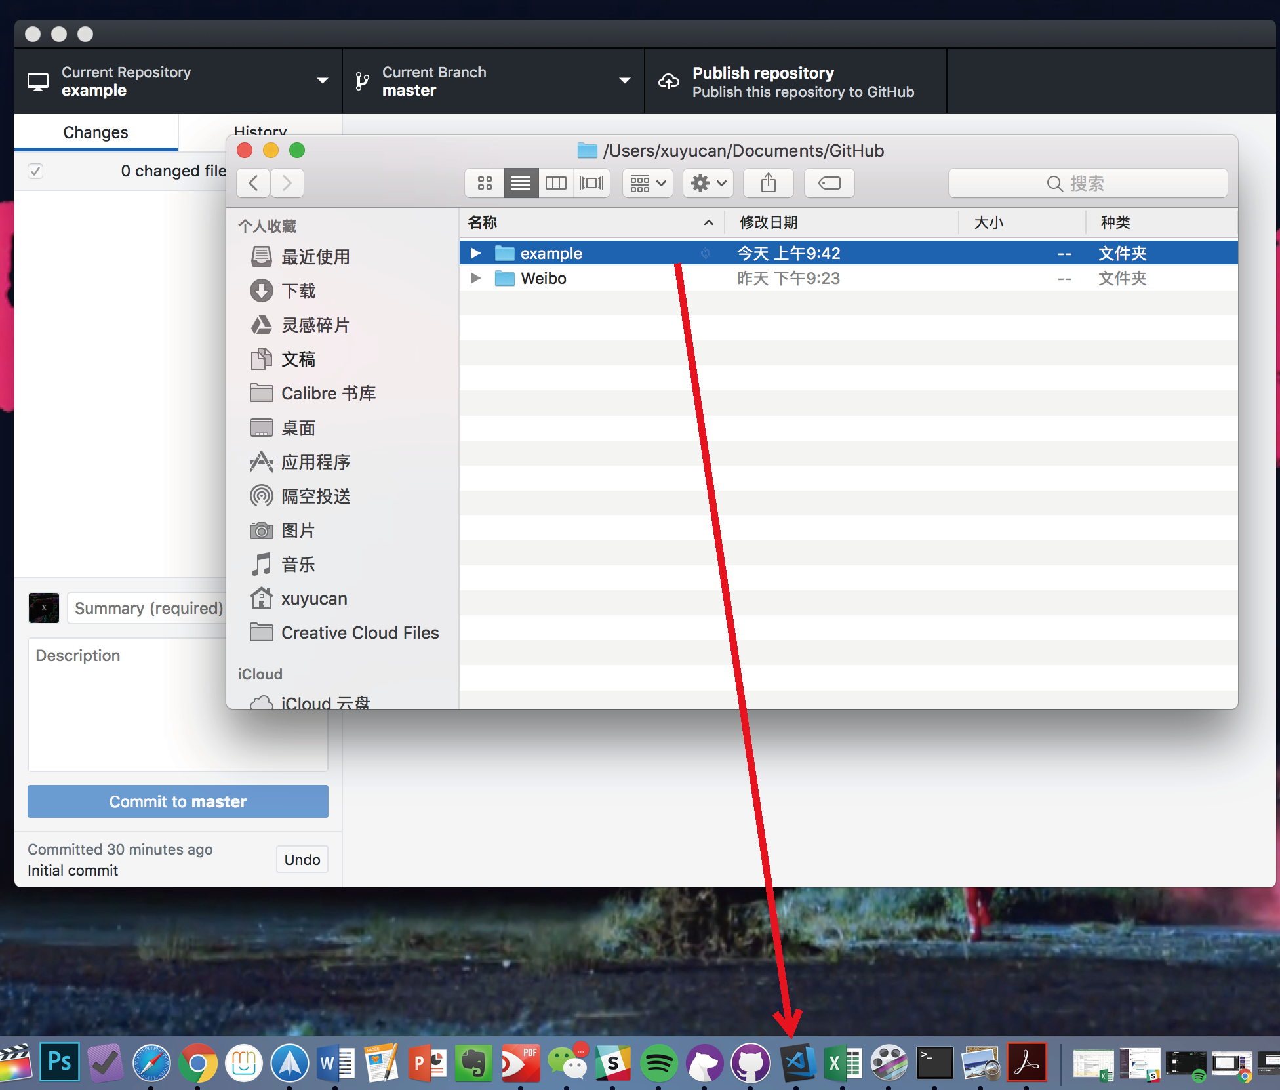Expand the example folder disclosure triangle
Viewport: 1280px width, 1090px height.
click(x=476, y=253)
